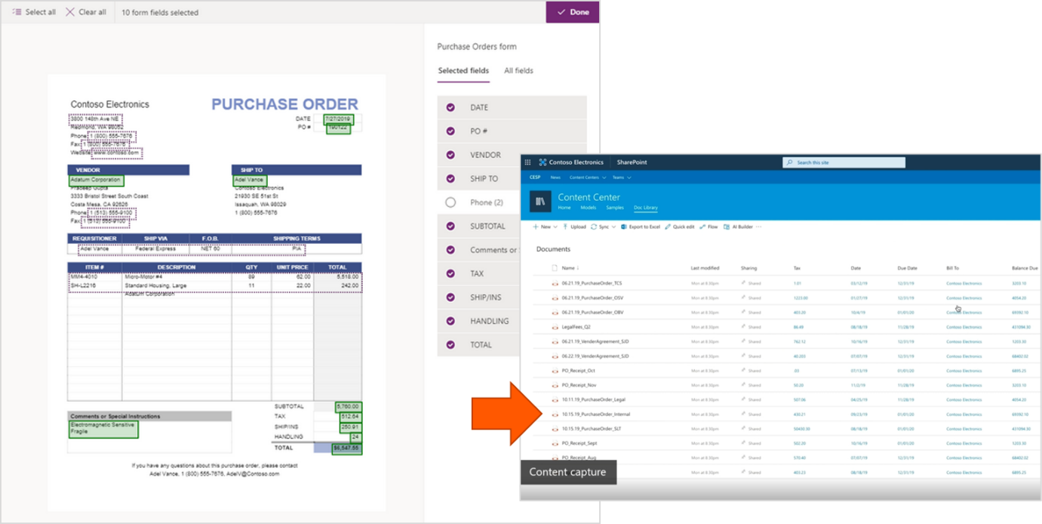
Task: Select the $6,547.55 total value box
Action: 346,448
